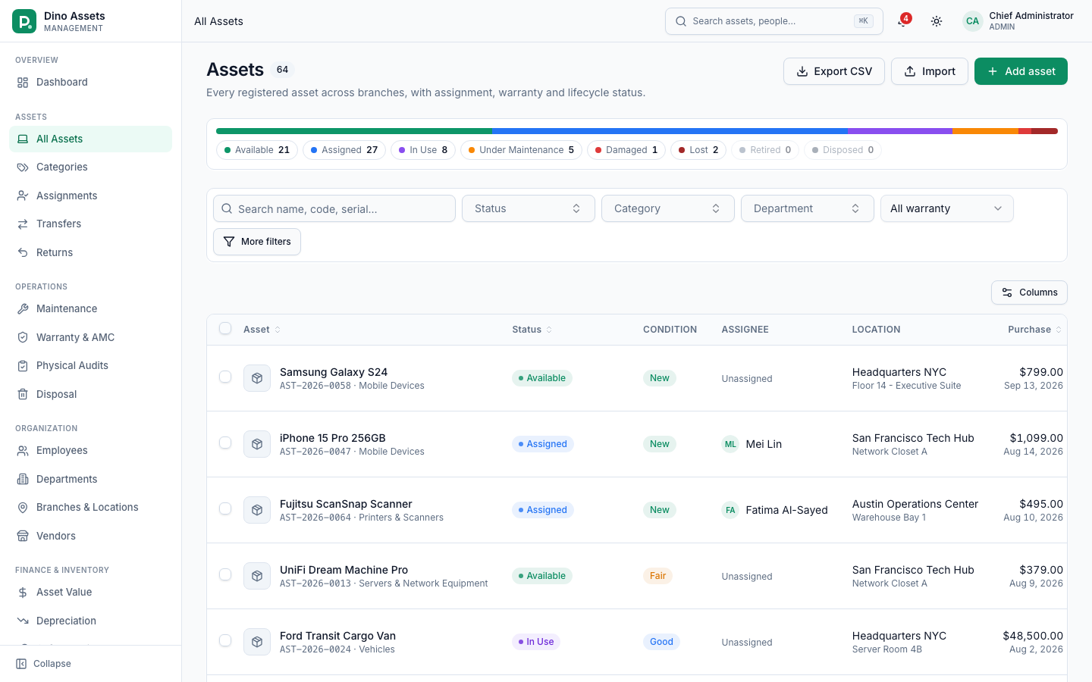
Task: Open the Columns visibility menu
Action: 1029,293
